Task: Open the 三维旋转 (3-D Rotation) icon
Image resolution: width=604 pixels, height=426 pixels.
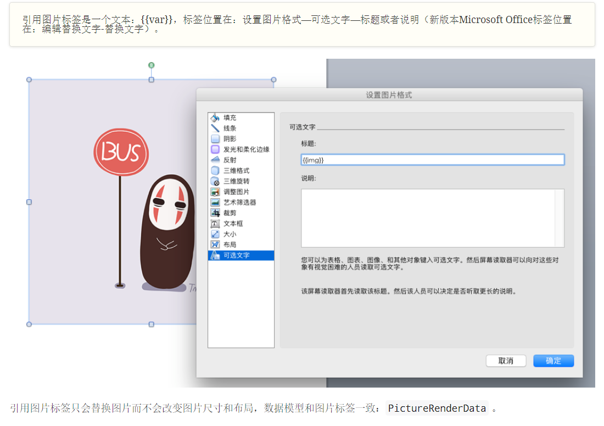Action: click(215, 181)
